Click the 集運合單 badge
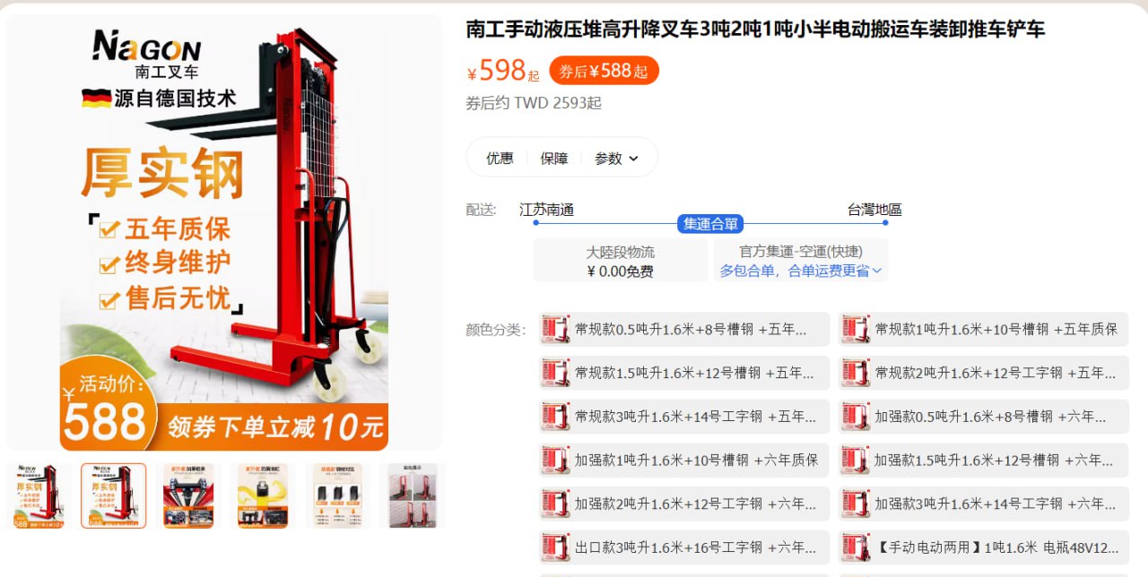 click(x=710, y=224)
